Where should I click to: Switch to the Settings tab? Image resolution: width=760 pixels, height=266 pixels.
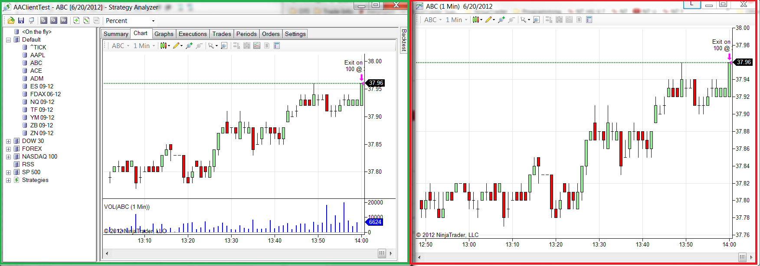[295, 34]
